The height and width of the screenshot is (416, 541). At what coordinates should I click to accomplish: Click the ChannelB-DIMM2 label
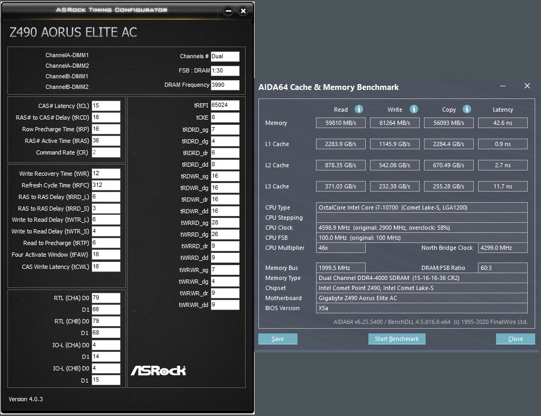click(67, 87)
